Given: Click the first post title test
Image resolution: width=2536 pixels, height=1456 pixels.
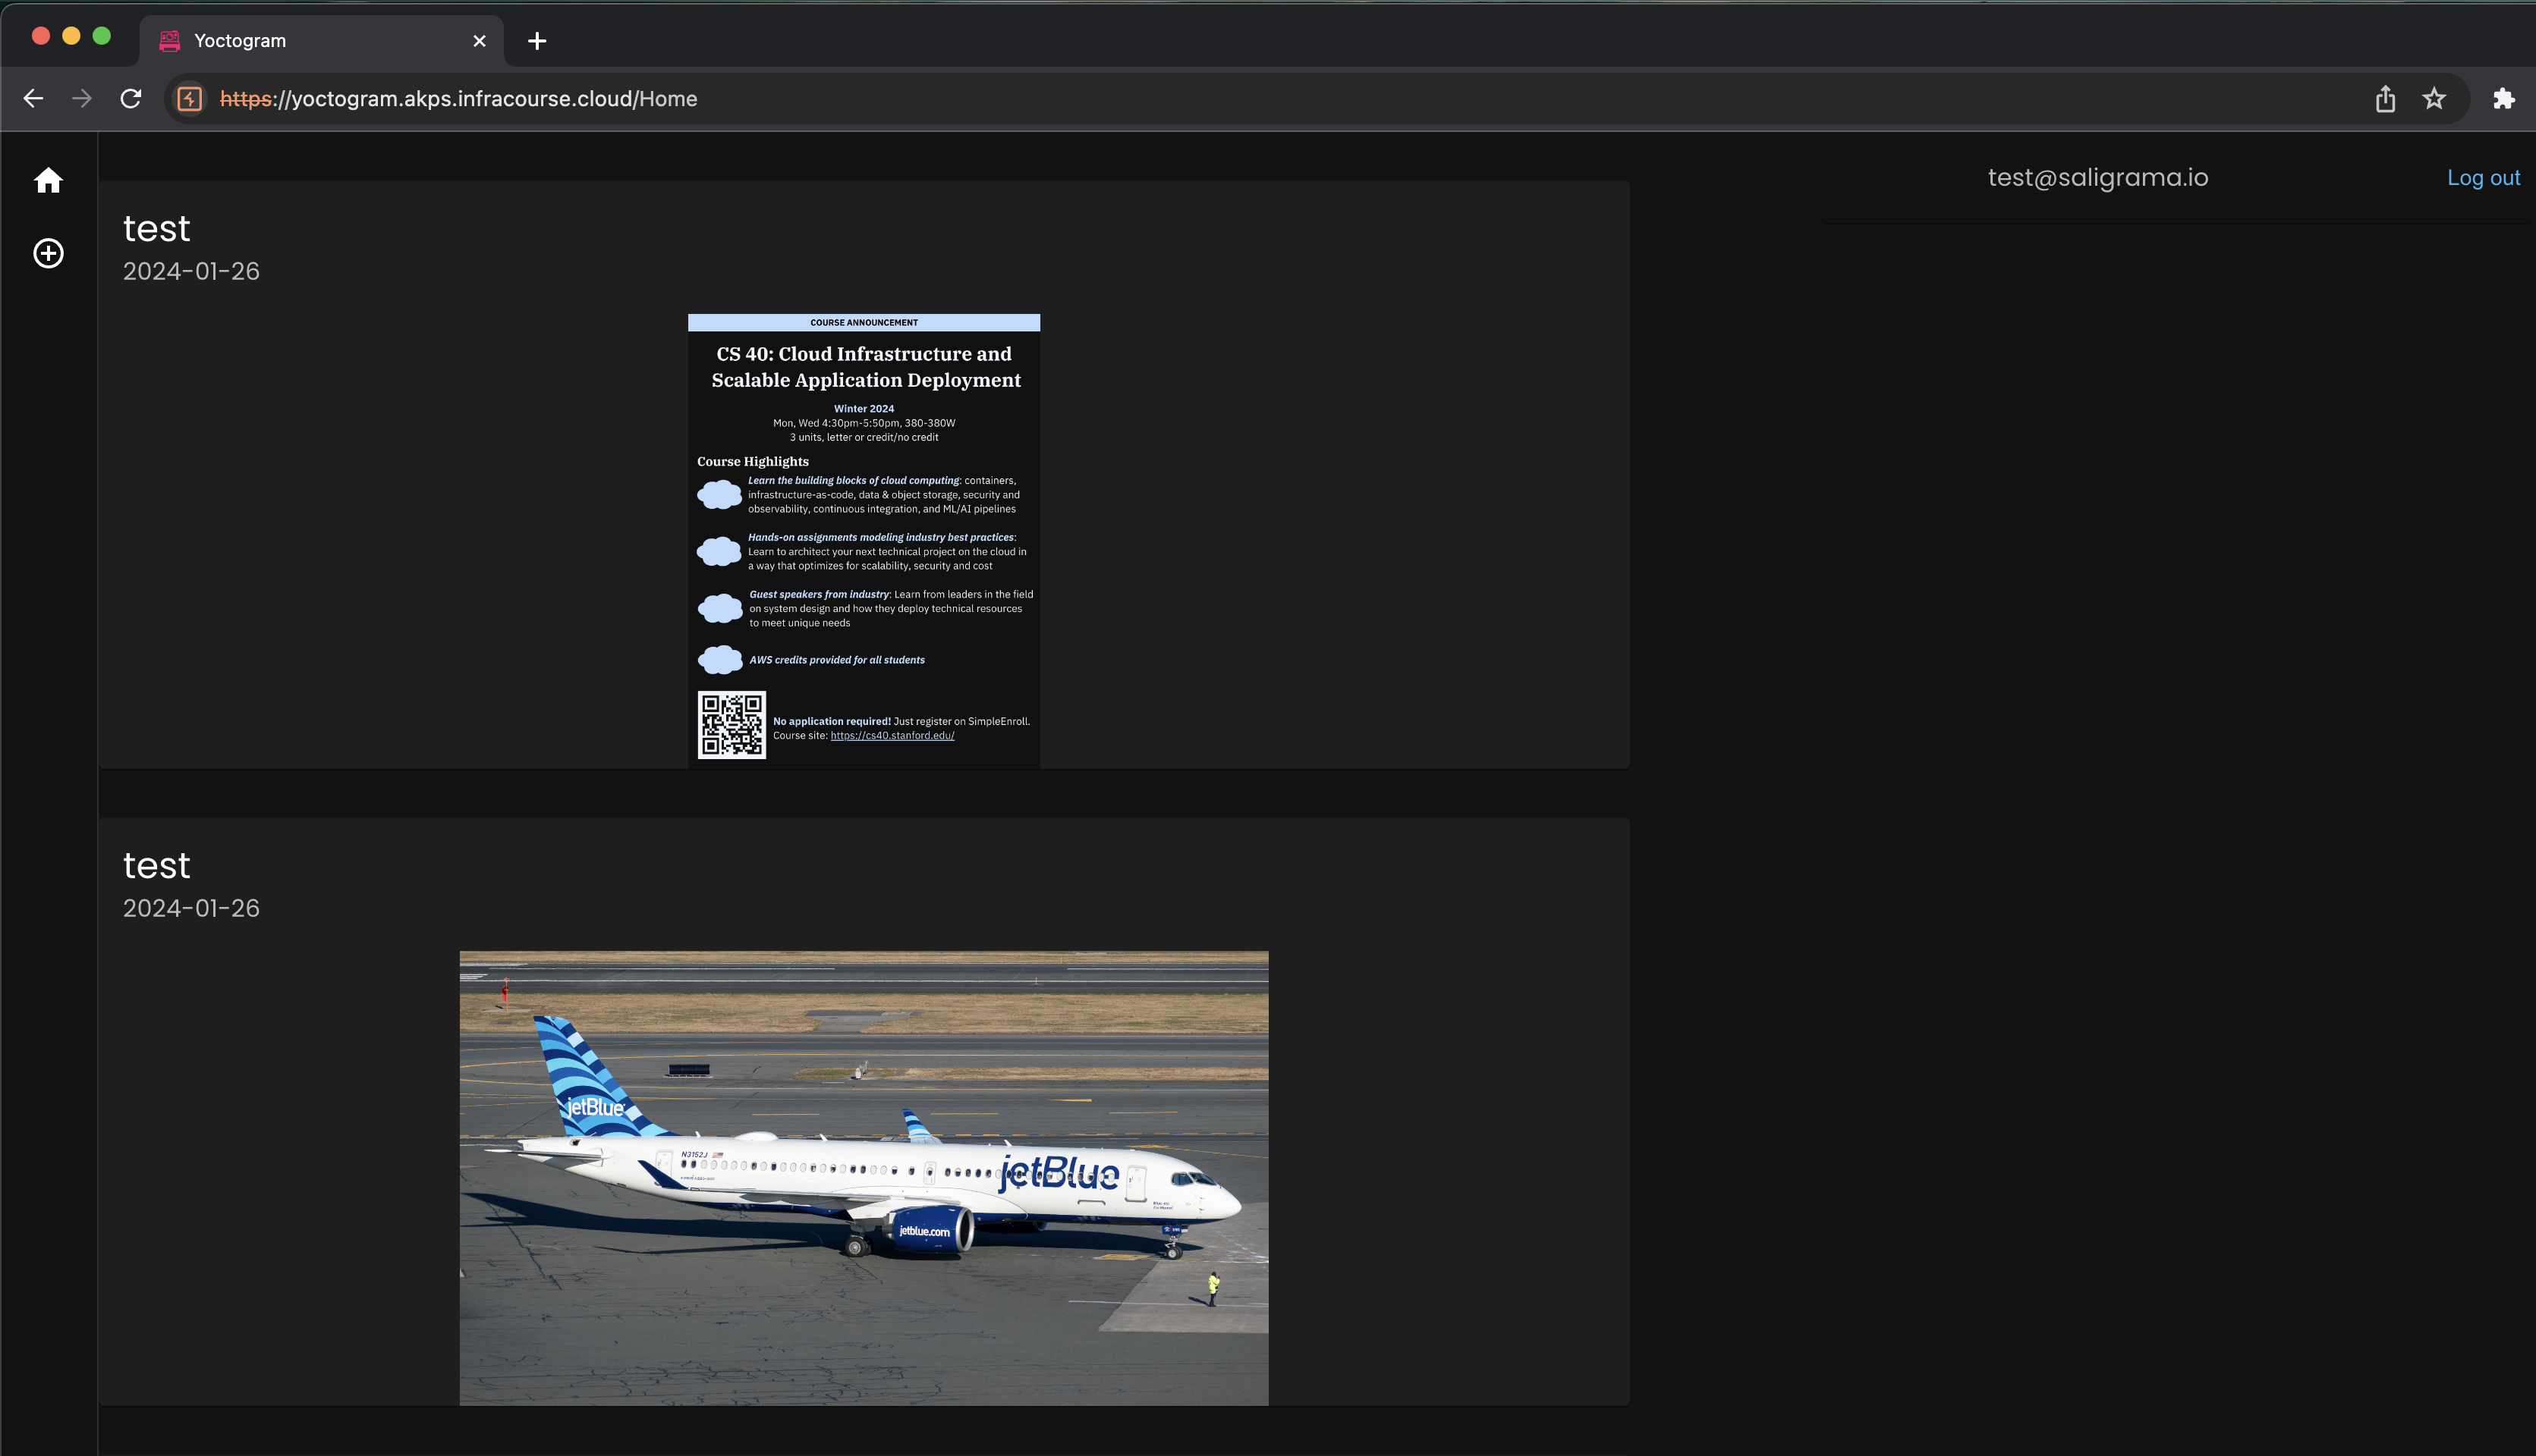Looking at the screenshot, I should point(156,229).
